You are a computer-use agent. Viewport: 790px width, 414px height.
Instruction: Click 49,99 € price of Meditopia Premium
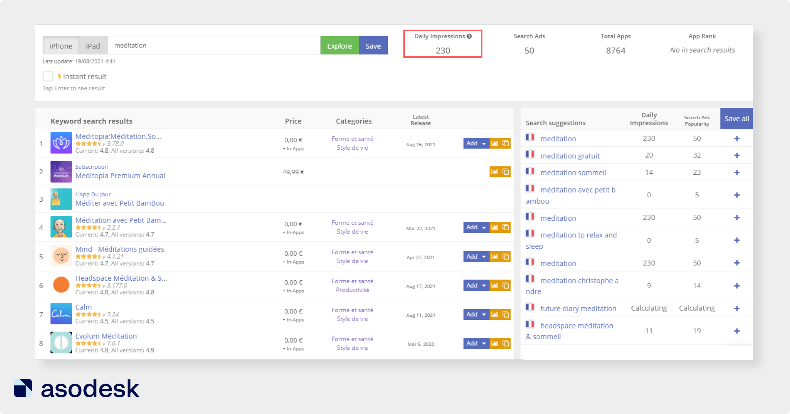click(293, 172)
